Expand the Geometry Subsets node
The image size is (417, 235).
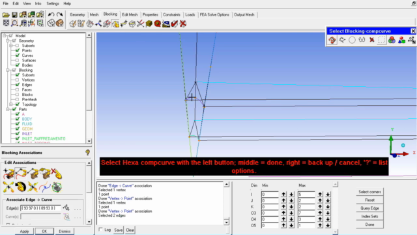[11, 46]
